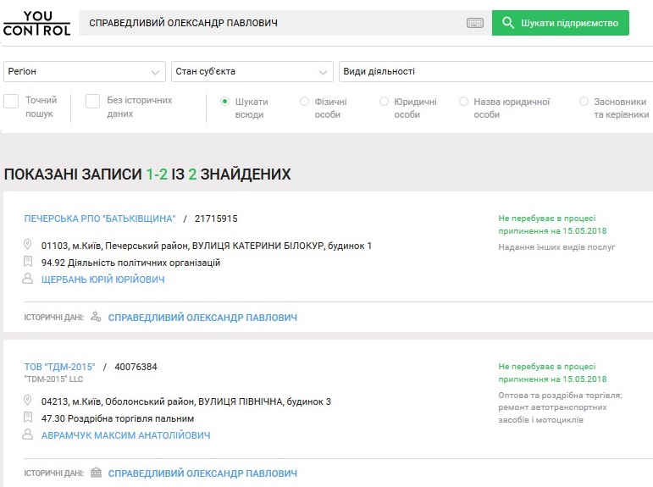Image resolution: width=653 pixels, height=487 pixels.
Task: Choose the Юридичні особи radio option
Action: point(385,102)
